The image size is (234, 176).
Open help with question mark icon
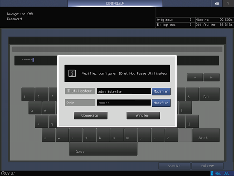point(228,3)
